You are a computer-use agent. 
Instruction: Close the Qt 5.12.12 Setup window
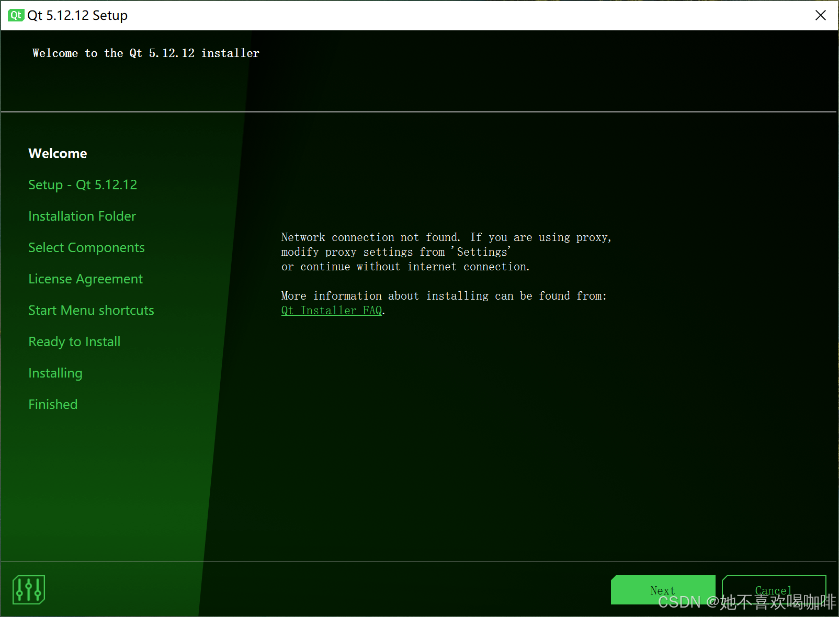pyautogui.click(x=821, y=15)
